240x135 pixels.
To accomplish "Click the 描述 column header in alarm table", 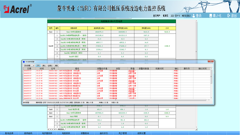I will (x=77, y=69).
